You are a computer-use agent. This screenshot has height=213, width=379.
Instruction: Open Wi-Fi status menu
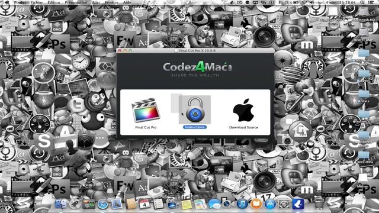point(305,2)
